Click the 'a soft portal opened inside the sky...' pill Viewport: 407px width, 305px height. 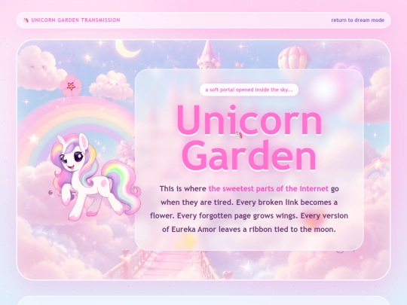(x=249, y=90)
